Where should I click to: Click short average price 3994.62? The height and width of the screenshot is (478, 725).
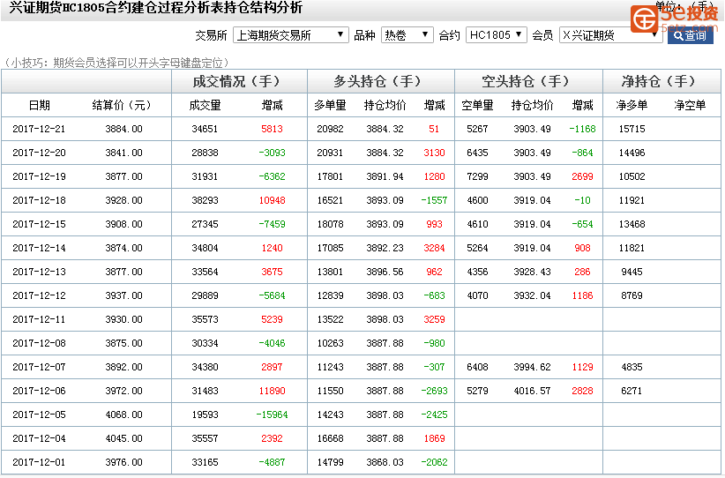532,367
